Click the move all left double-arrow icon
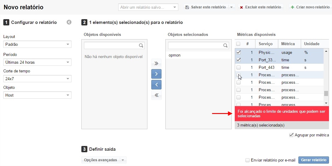 156,95
